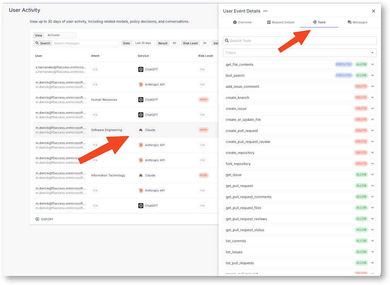Image resolution: width=390 pixels, height=285 pixels.
Task: Open the Result filter dropdown
Action: tap(168, 43)
